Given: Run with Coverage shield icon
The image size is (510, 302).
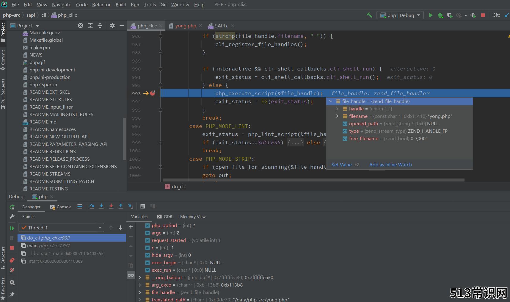Looking at the screenshot, I should pos(450,15).
